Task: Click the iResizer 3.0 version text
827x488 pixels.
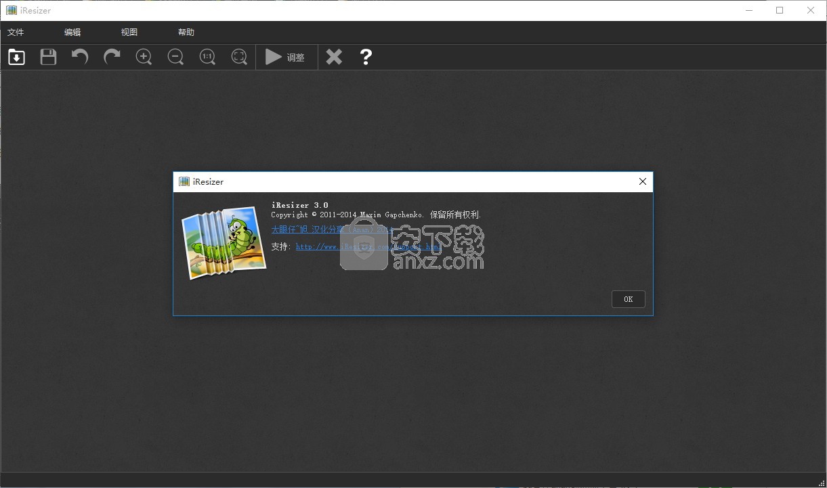Action: click(299, 205)
